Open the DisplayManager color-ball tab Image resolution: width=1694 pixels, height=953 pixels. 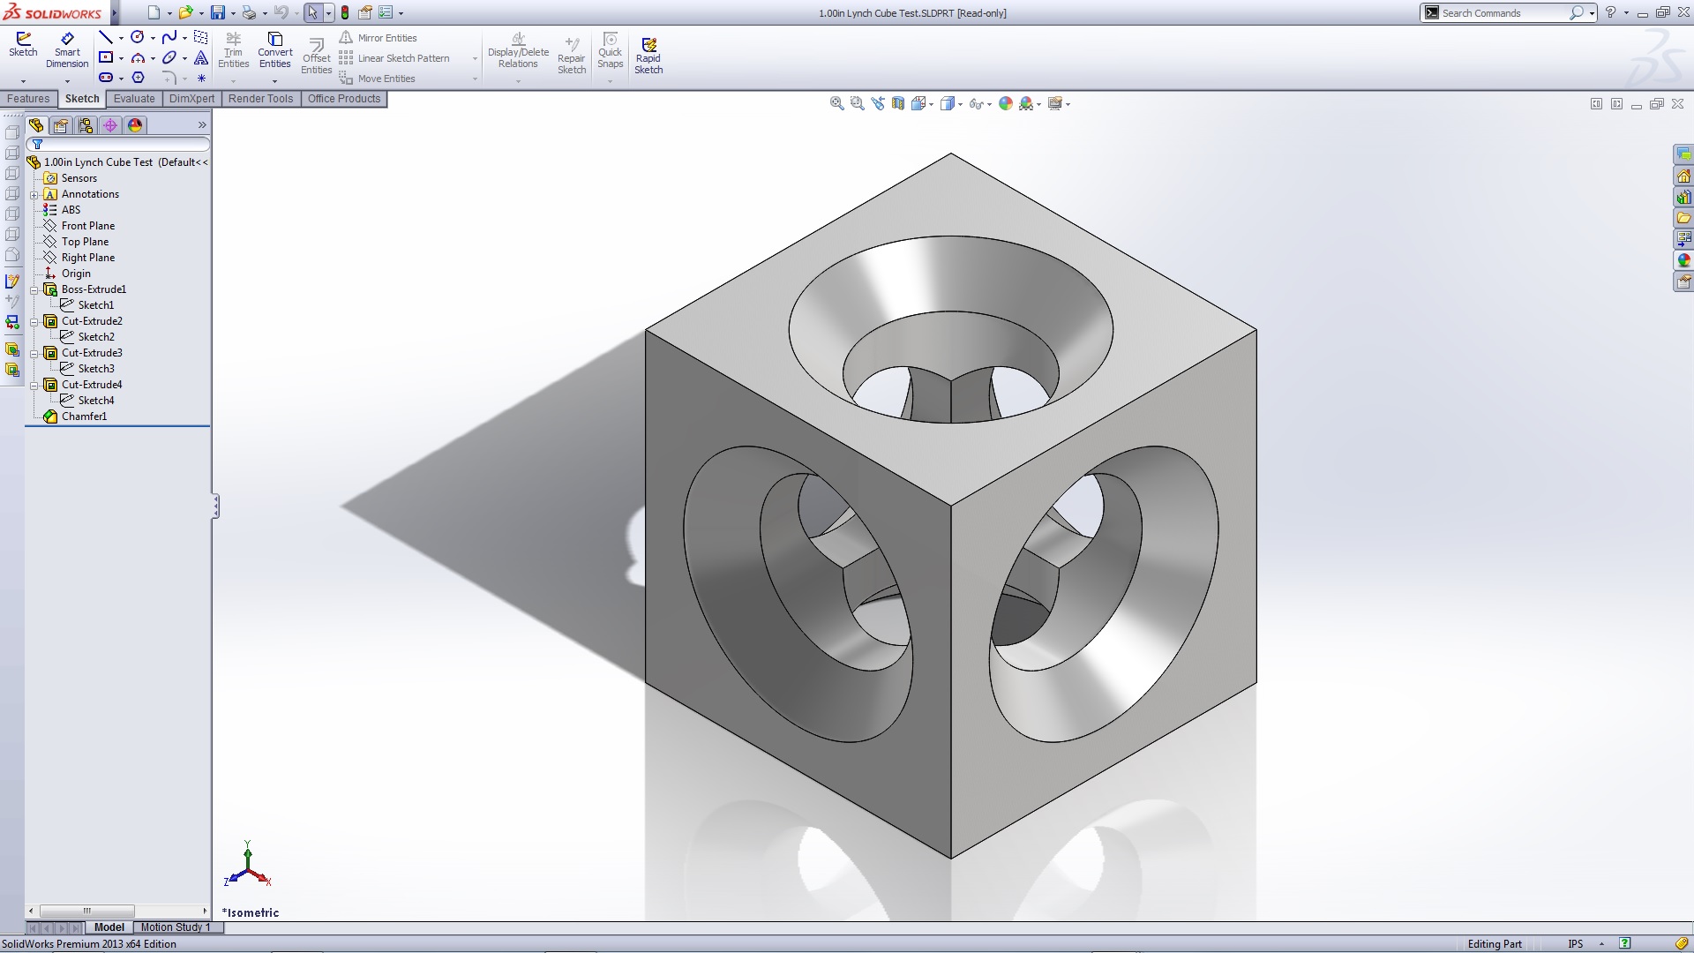pos(135,125)
